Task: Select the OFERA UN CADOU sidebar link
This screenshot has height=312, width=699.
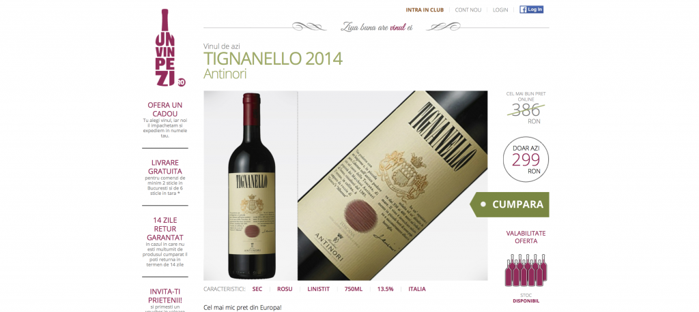Action: point(165,109)
